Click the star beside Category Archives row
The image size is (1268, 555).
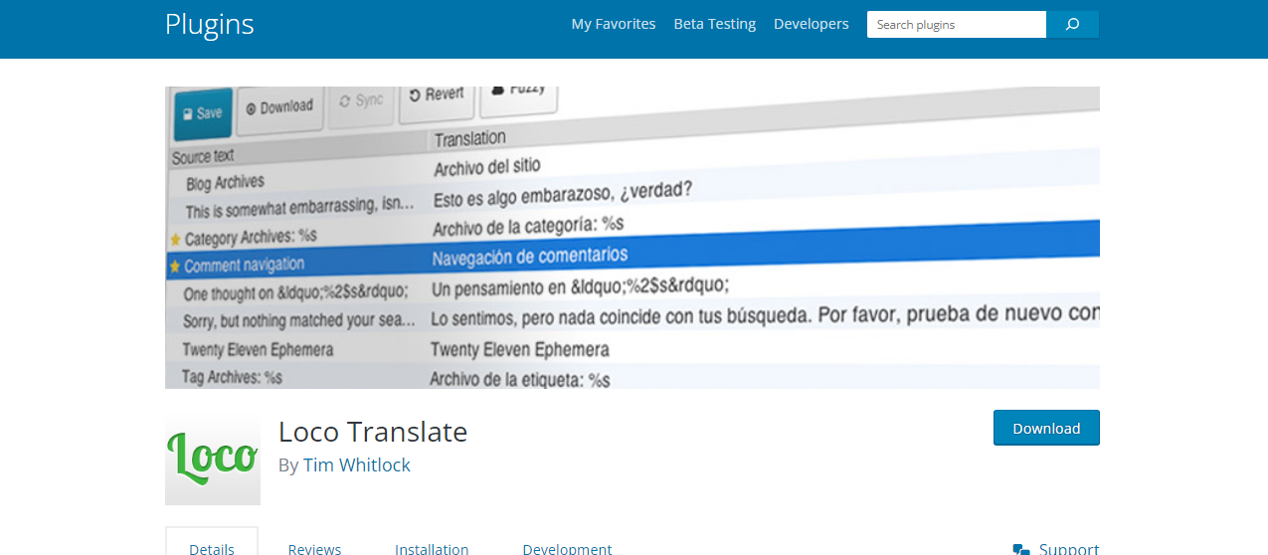175,239
